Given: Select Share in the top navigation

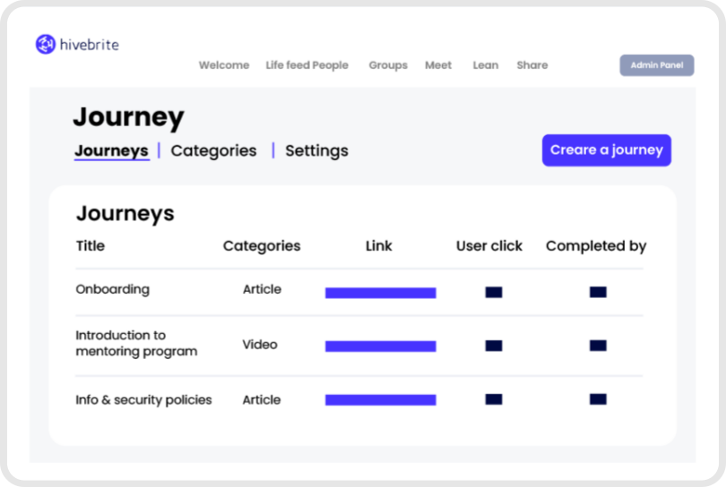Looking at the screenshot, I should (x=532, y=65).
